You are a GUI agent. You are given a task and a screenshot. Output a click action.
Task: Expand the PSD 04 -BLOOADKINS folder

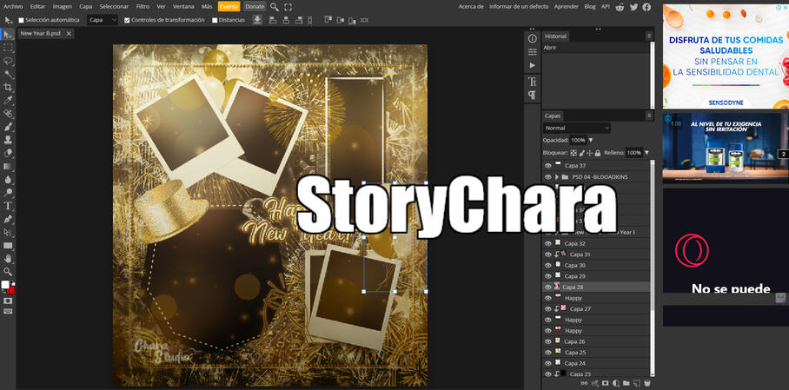click(557, 177)
